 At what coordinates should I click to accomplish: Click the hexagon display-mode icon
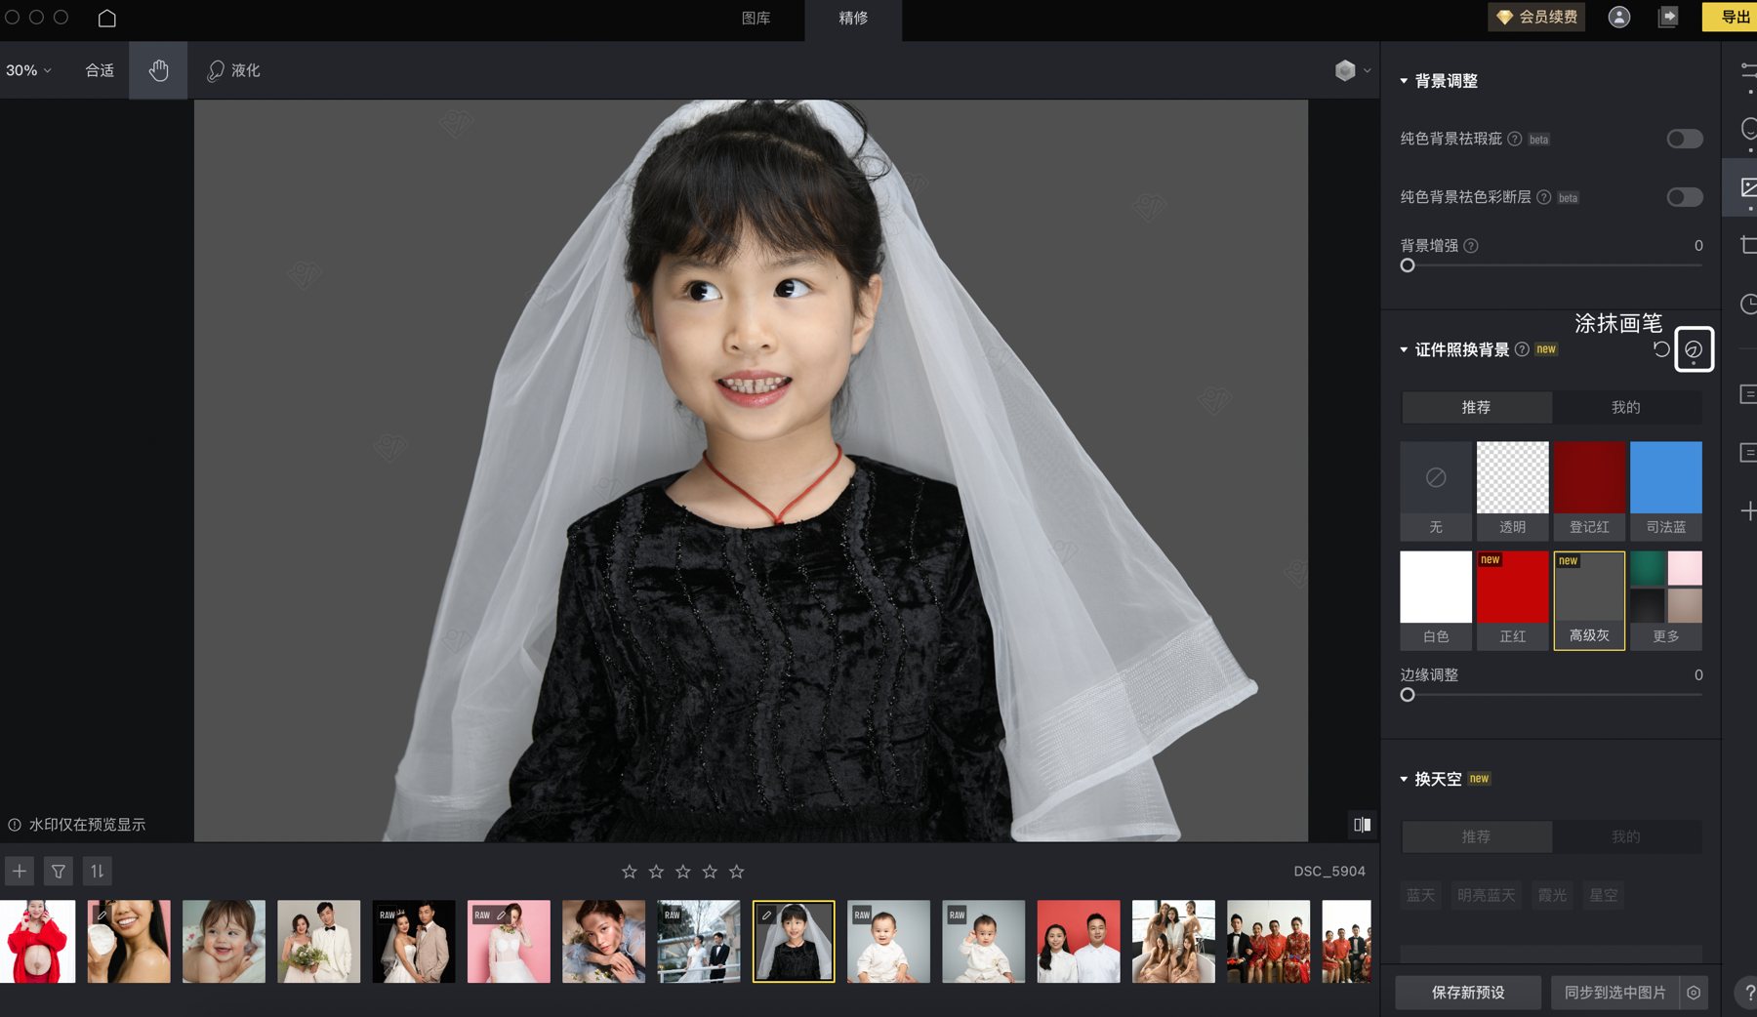pos(1345,70)
